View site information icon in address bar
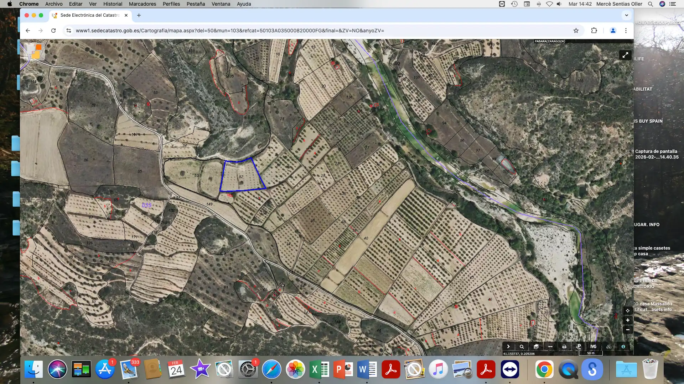Image resolution: width=684 pixels, height=384 pixels. pos(69,31)
